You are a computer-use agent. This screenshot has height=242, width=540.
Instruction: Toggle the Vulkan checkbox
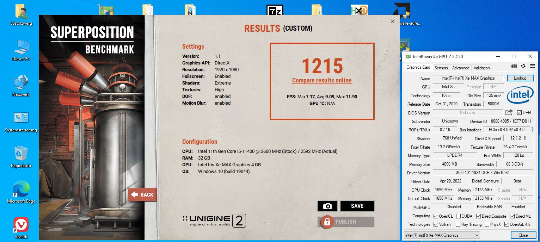pos(436,224)
